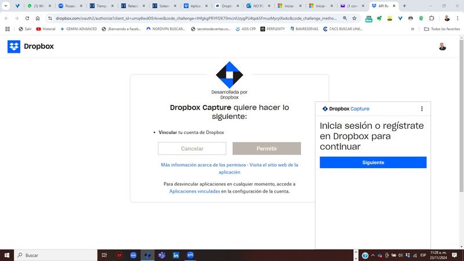Open the GEMINI ADVANCED bookmark
464x261 pixels.
click(78, 29)
